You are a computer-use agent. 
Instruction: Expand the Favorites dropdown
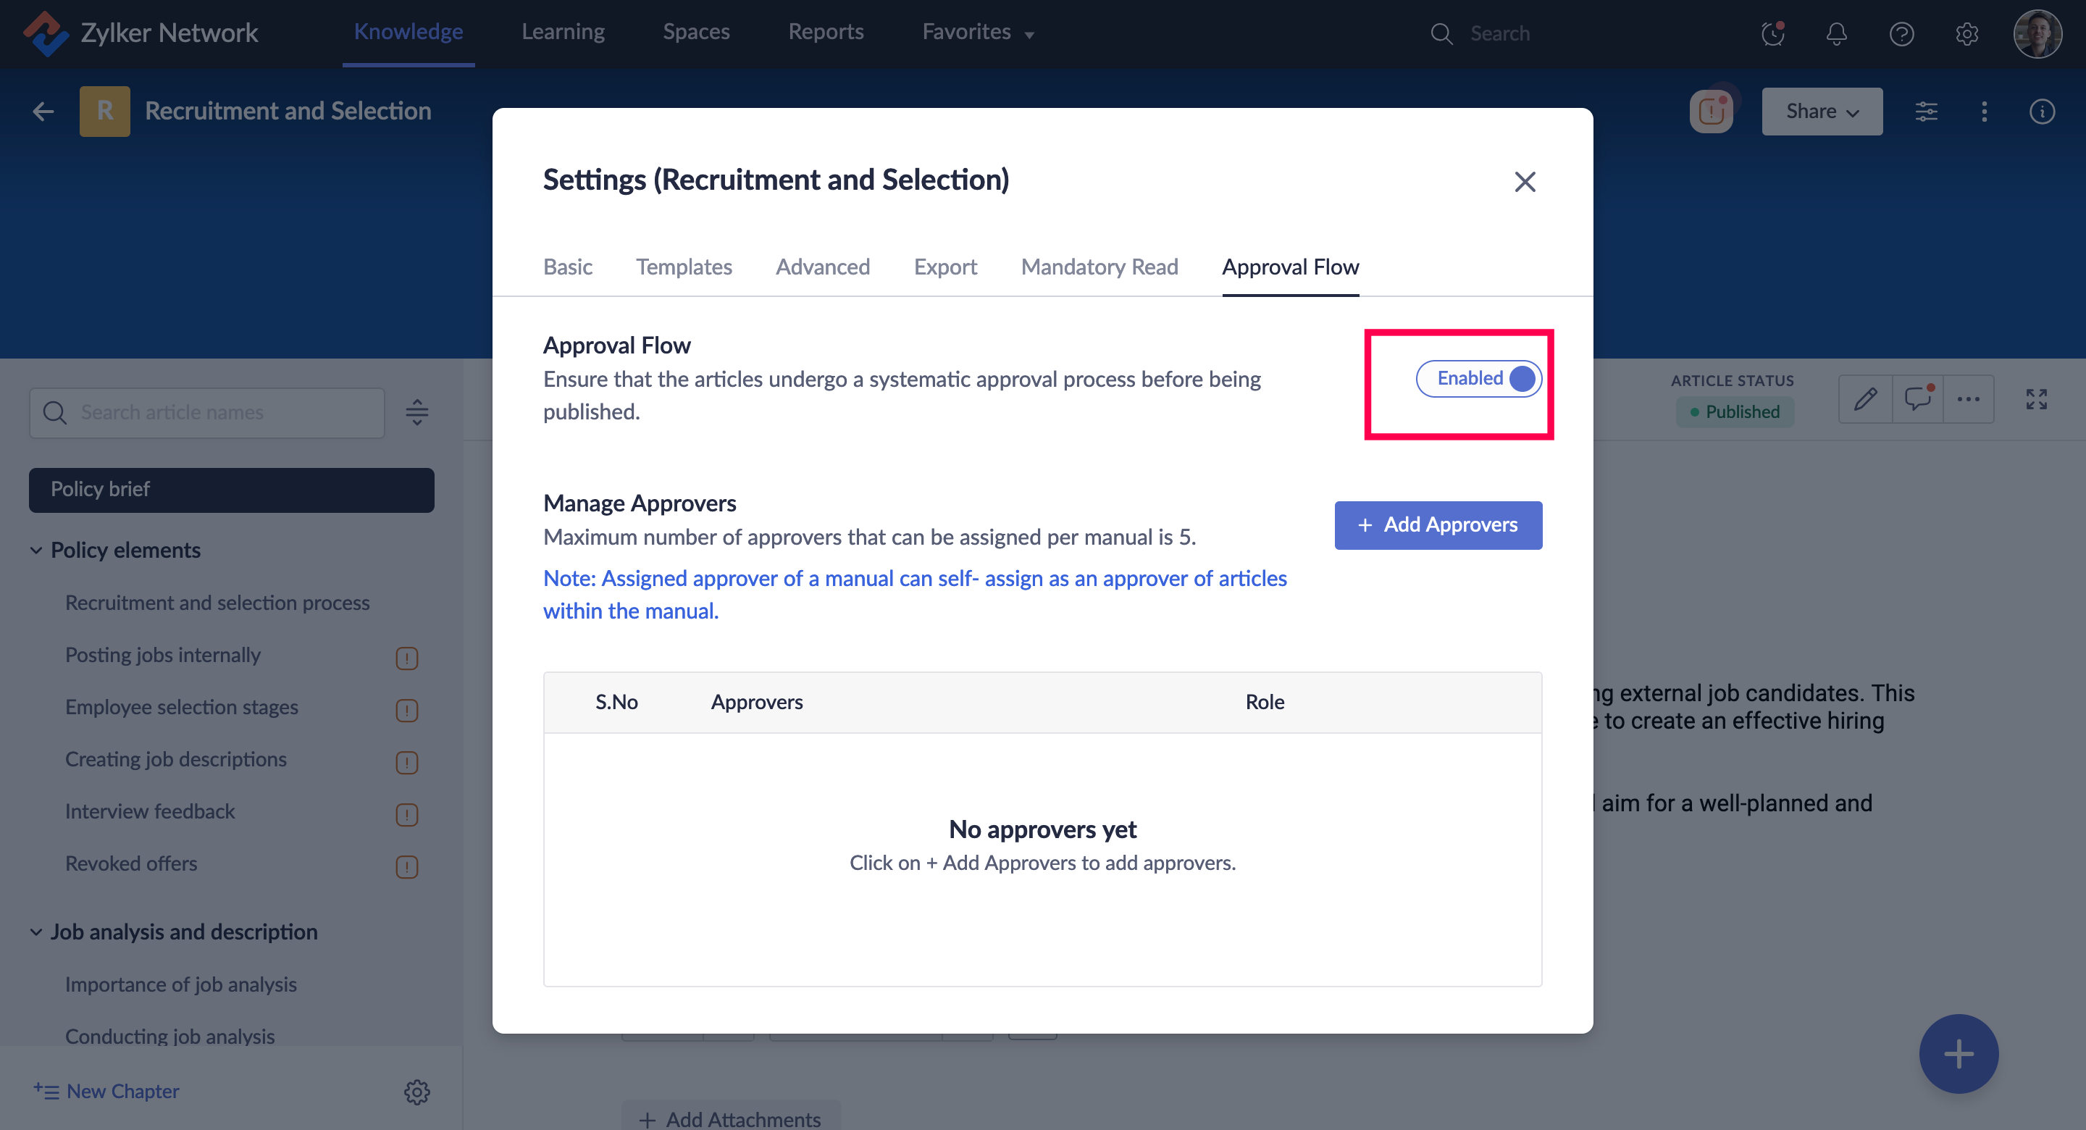click(977, 33)
